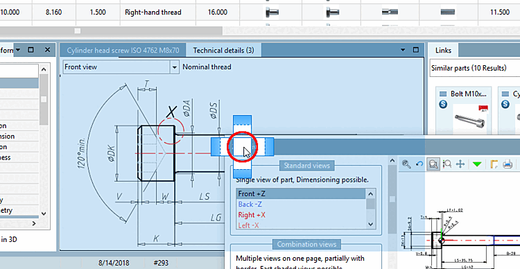520x269 pixels.
Task: Select the pan (four-arrow) tool
Action: click(x=460, y=164)
